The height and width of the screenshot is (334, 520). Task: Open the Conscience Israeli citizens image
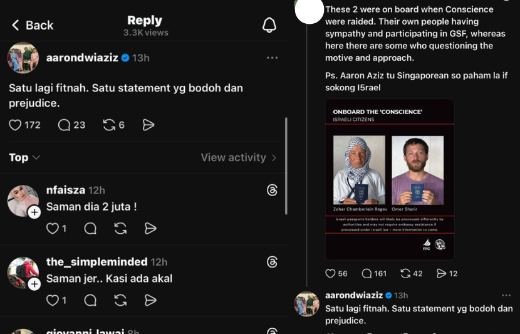389,179
